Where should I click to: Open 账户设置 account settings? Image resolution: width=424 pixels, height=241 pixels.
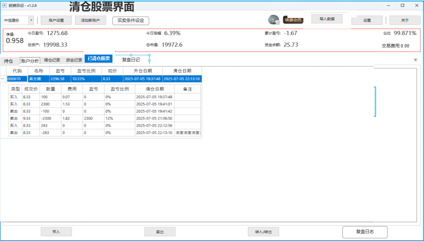(x=56, y=20)
